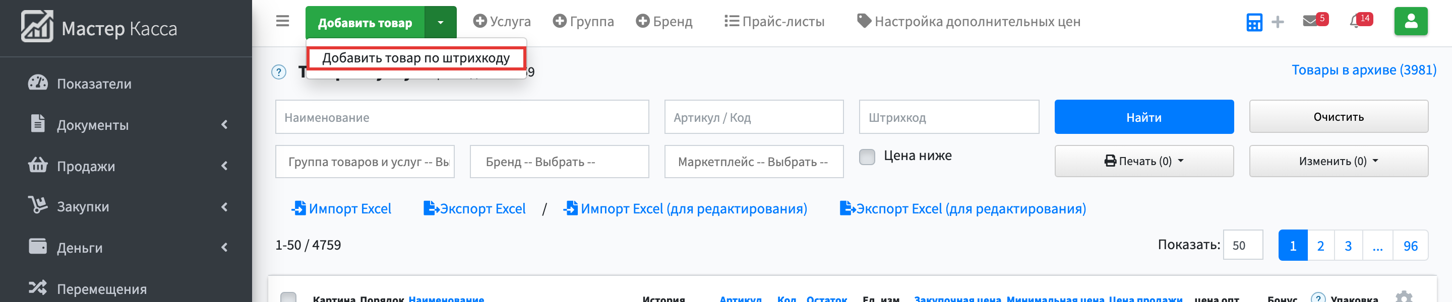Screen dimensions: 1452x302
Task: Click the green Добавить товар button
Action: [x=365, y=23]
